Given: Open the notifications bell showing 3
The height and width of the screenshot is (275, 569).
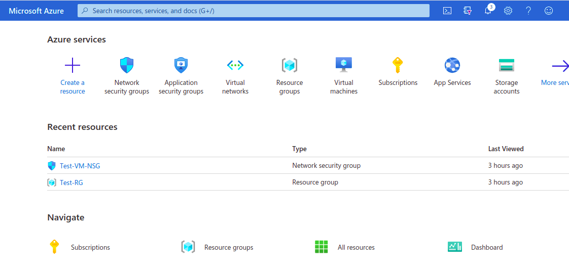Looking at the screenshot, I should tap(488, 10).
